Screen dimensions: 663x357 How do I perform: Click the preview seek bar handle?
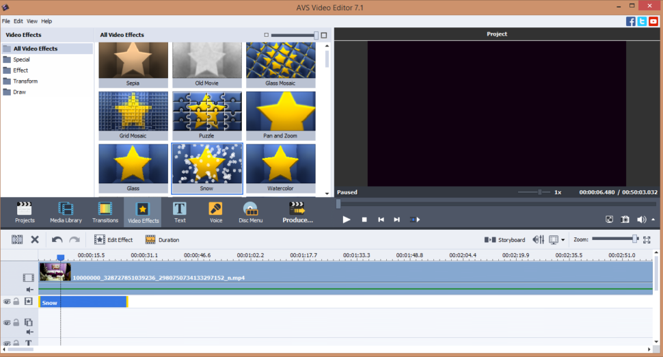click(x=338, y=204)
